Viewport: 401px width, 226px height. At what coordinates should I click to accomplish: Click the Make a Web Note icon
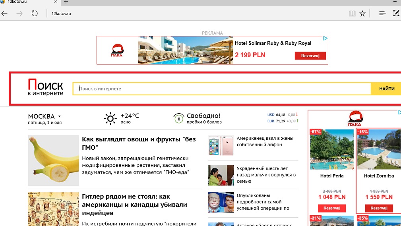click(396, 14)
